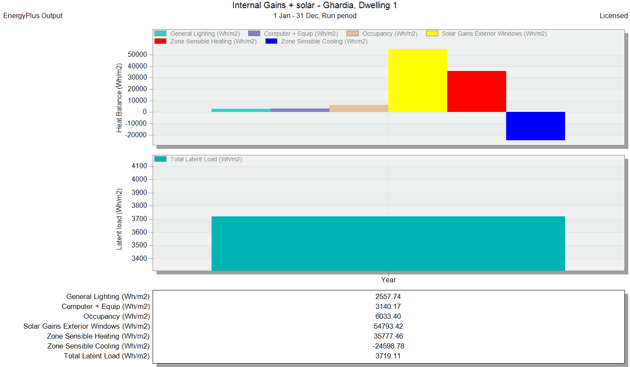This screenshot has width=630, height=367.
Task: Click the 'General Lighting (Wh/m2)' legend label
Action: click(x=205, y=34)
